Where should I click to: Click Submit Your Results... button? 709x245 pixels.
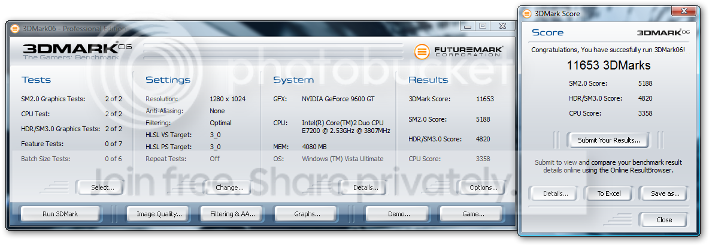[x=608, y=140]
